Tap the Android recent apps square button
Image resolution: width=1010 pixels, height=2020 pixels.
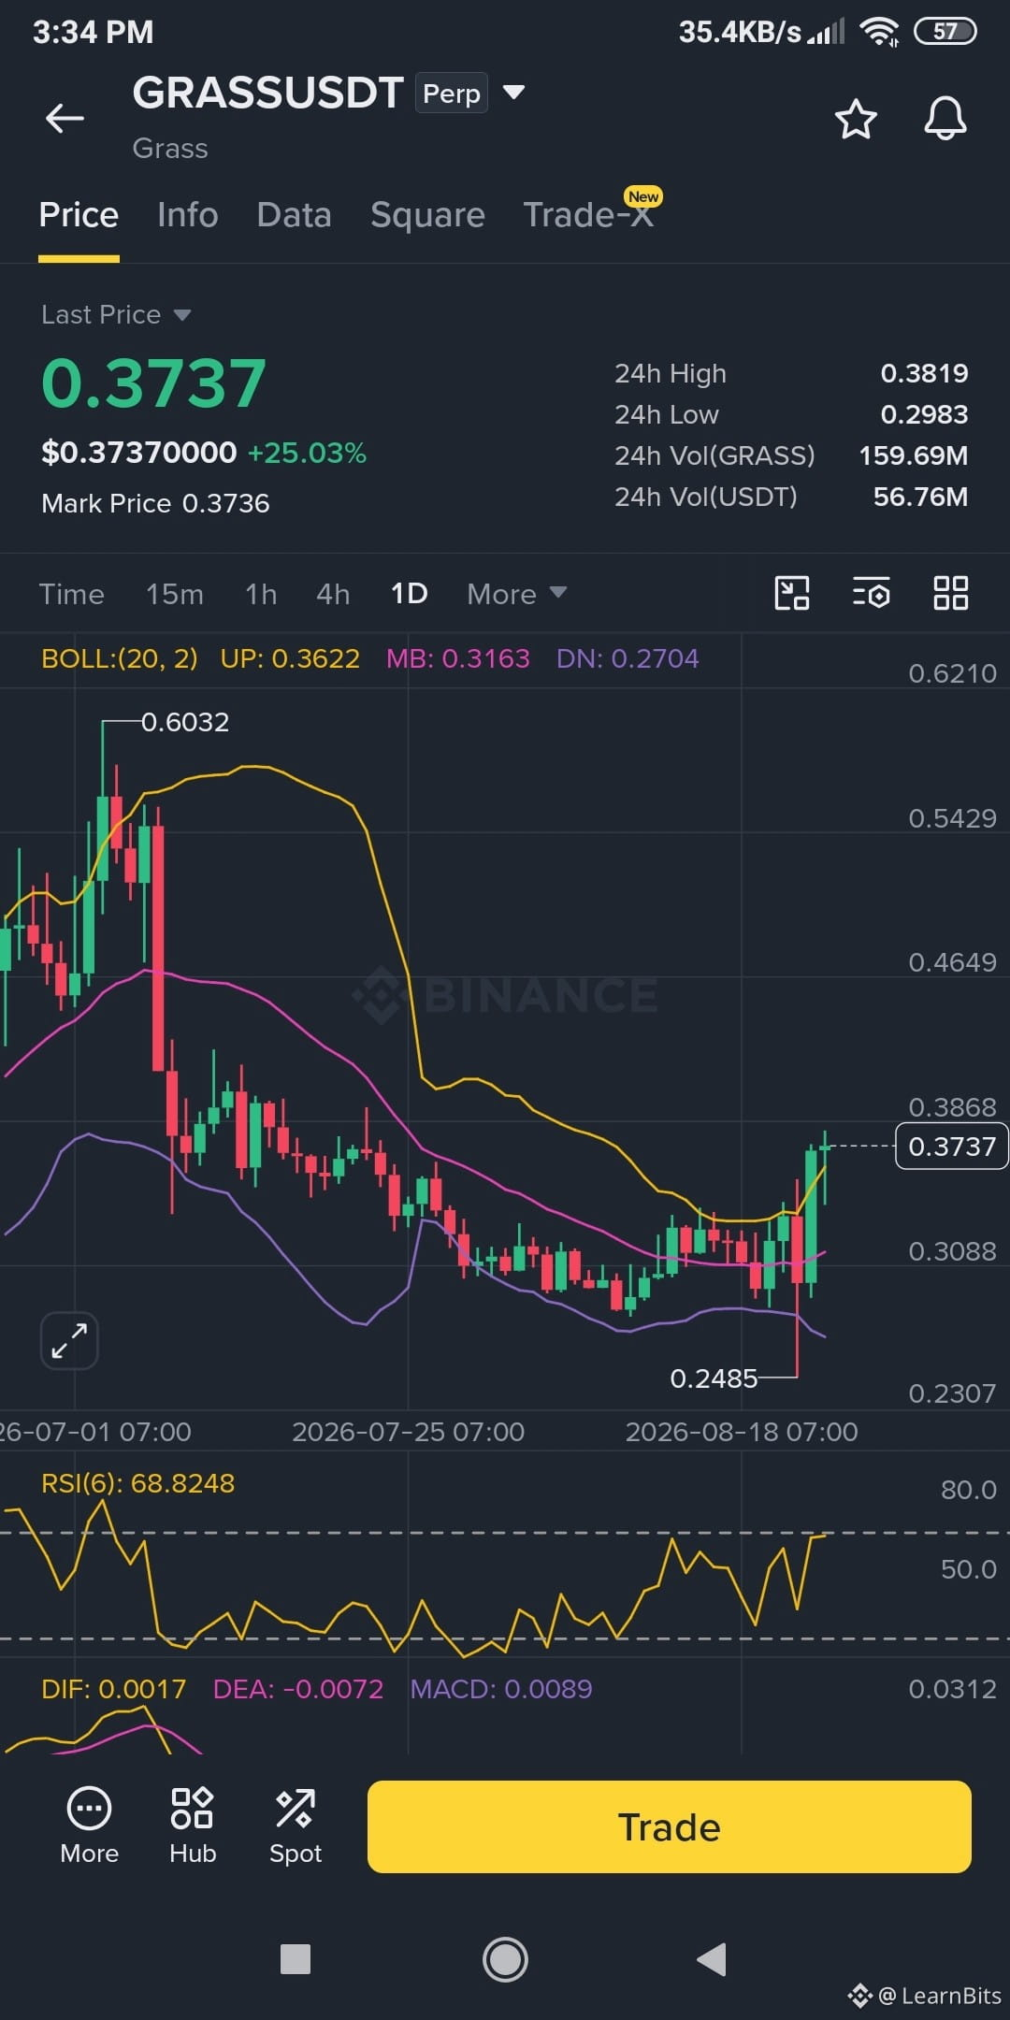coord(296,1958)
